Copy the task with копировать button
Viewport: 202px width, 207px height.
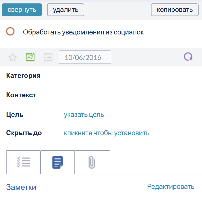point(175,10)
